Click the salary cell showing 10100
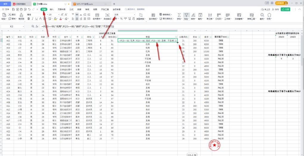This screenshot has width=304, height=156. 206,51
